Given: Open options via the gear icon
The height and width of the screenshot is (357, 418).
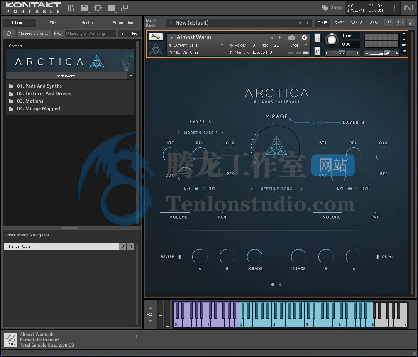Looking at the screenshot, I should [98, 8].
